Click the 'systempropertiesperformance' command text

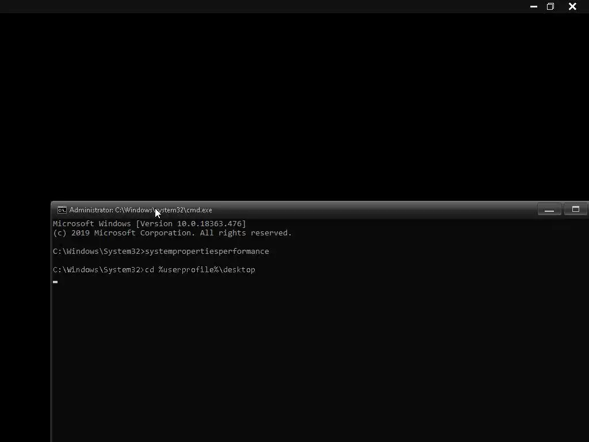[207, 252]
